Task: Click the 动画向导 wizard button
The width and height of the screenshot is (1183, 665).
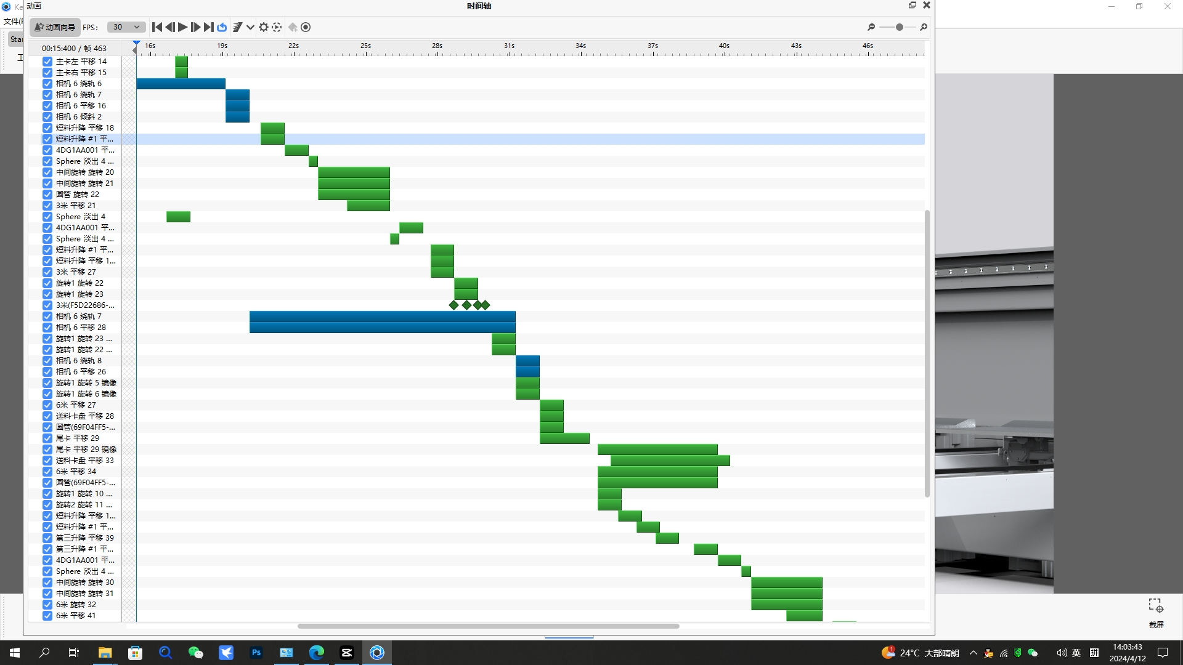Action: (55, 27)
